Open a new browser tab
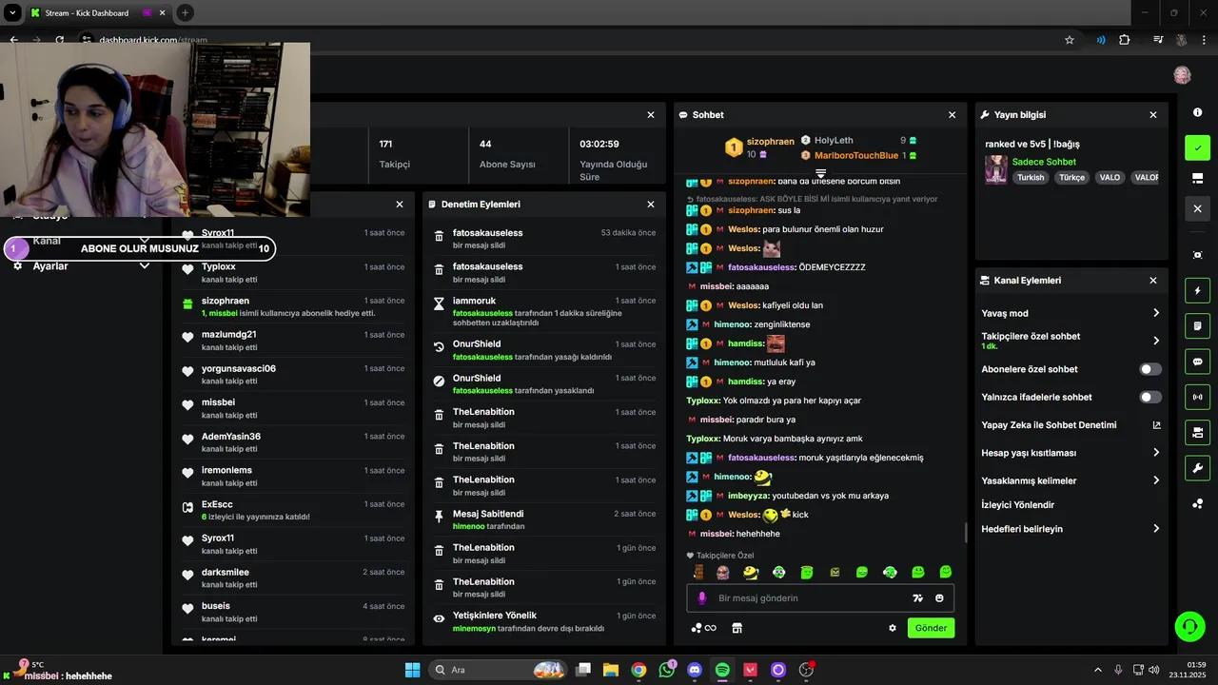 pyautogui.click(x=185, y=13)
